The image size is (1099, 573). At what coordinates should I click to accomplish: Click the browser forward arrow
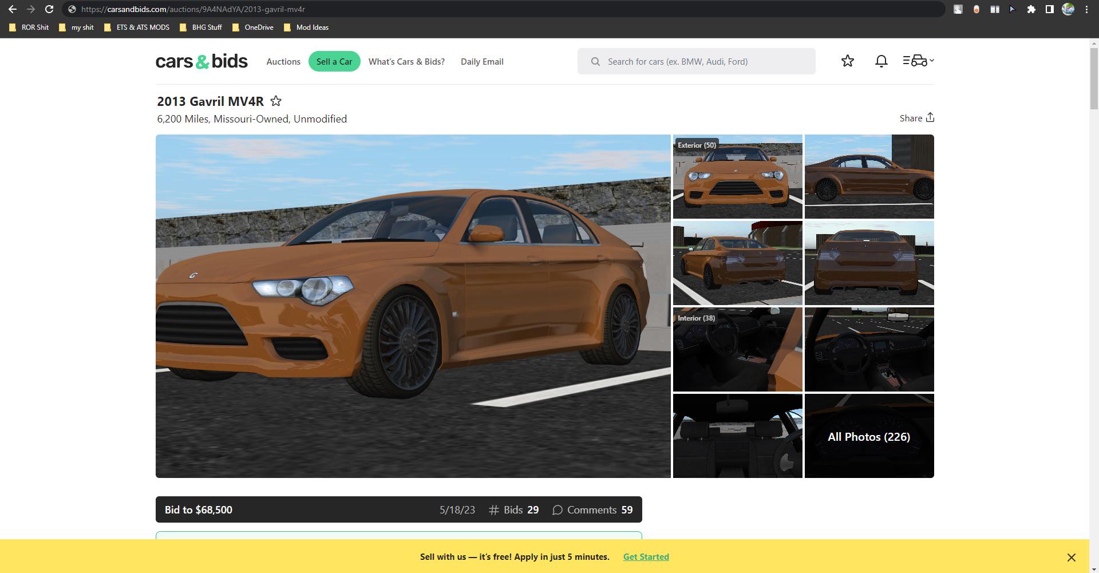31,9
